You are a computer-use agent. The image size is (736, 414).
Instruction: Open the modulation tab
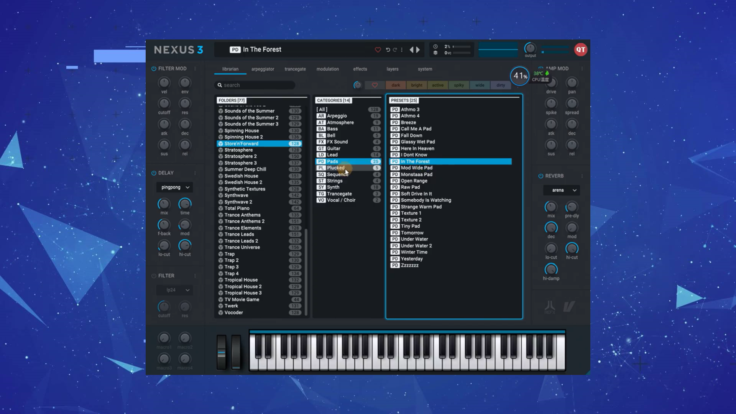tap(328, 69)
